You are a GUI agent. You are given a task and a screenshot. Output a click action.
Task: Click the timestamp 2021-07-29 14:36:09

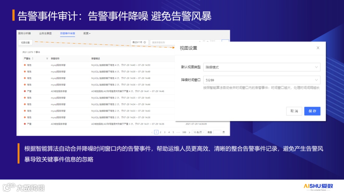[196, 124]
